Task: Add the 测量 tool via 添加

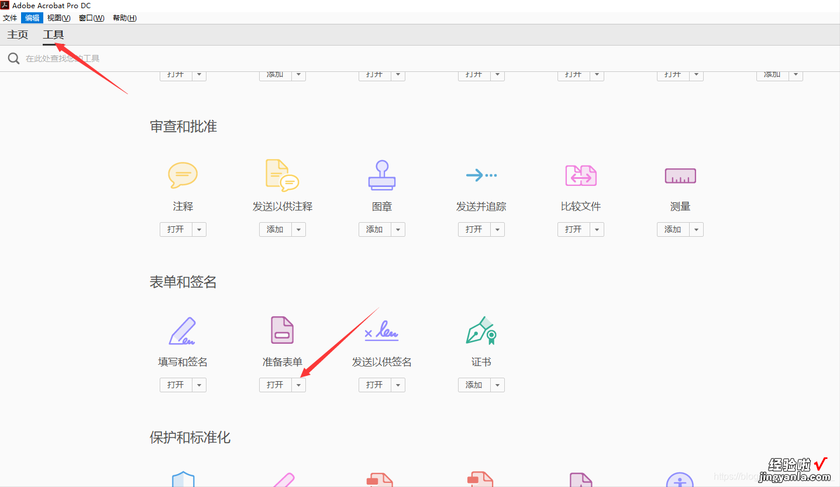Action: pyautogui.click(x=673, y=229)
